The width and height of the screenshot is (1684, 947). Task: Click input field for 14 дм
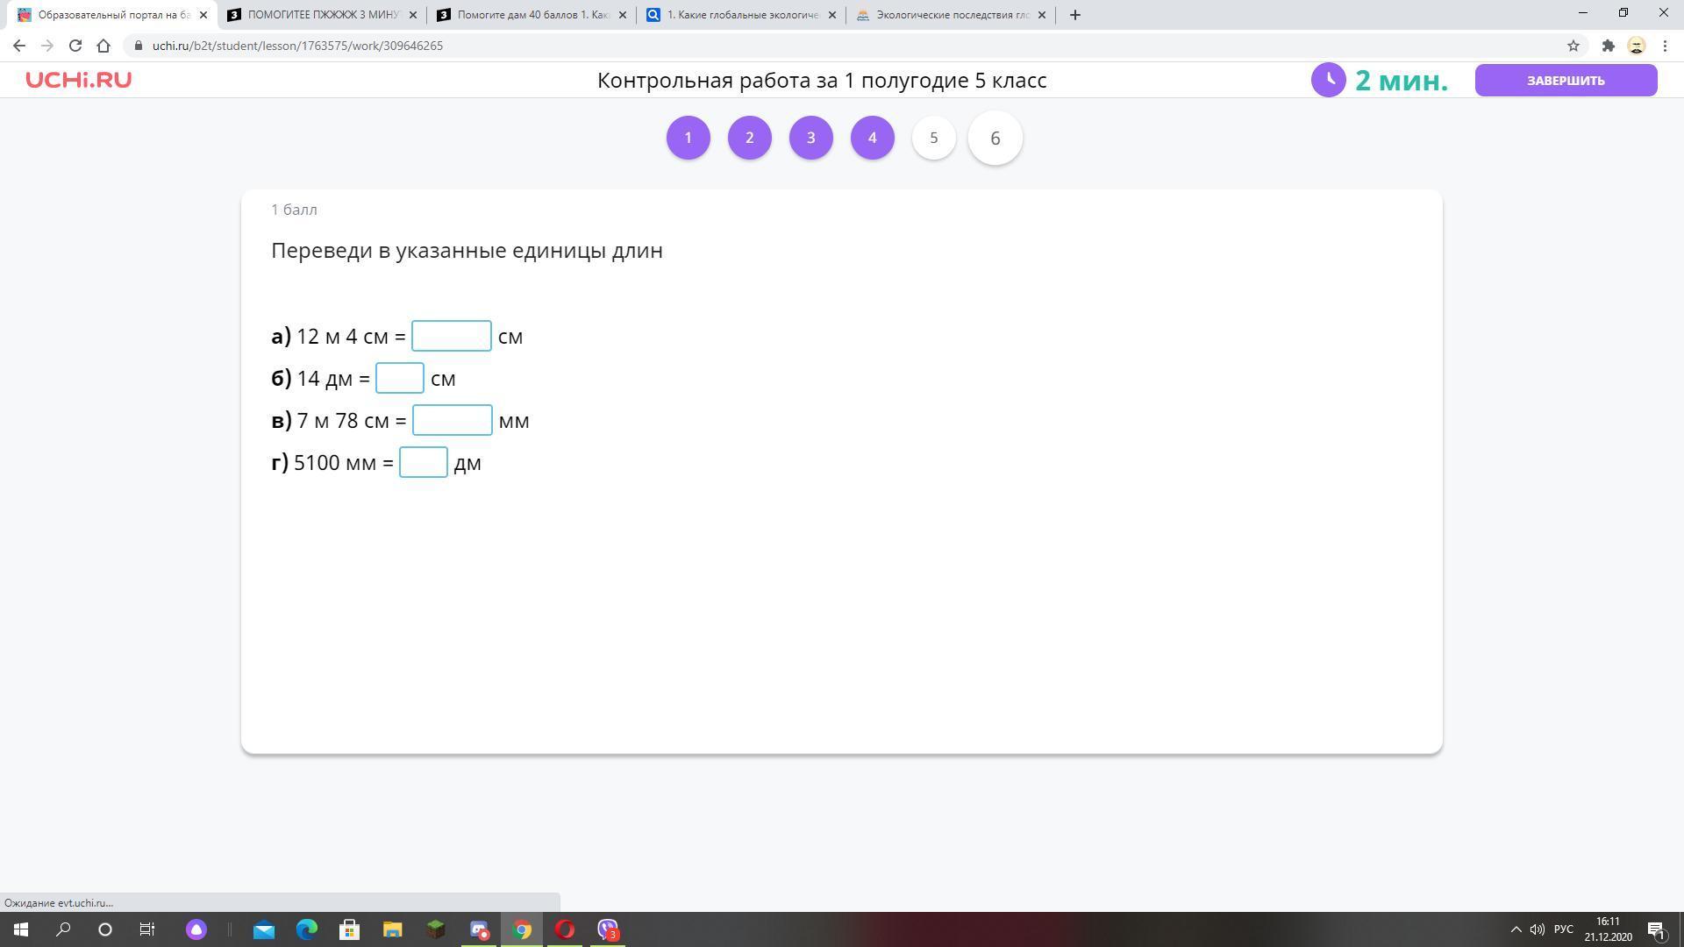399,379
